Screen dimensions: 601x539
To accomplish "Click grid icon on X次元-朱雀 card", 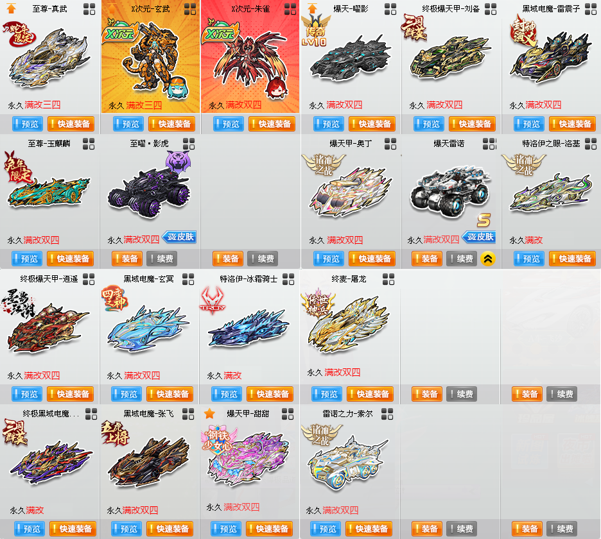I will click(290, 9).
